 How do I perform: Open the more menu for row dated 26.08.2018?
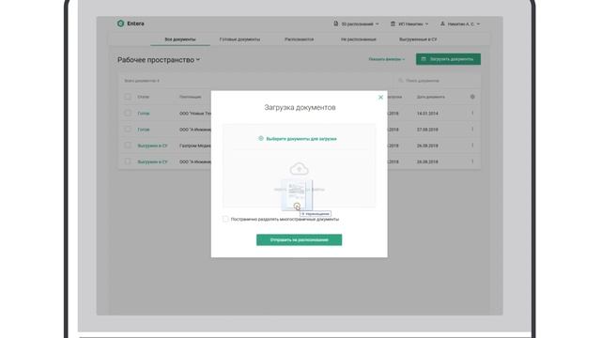[472, 146]
